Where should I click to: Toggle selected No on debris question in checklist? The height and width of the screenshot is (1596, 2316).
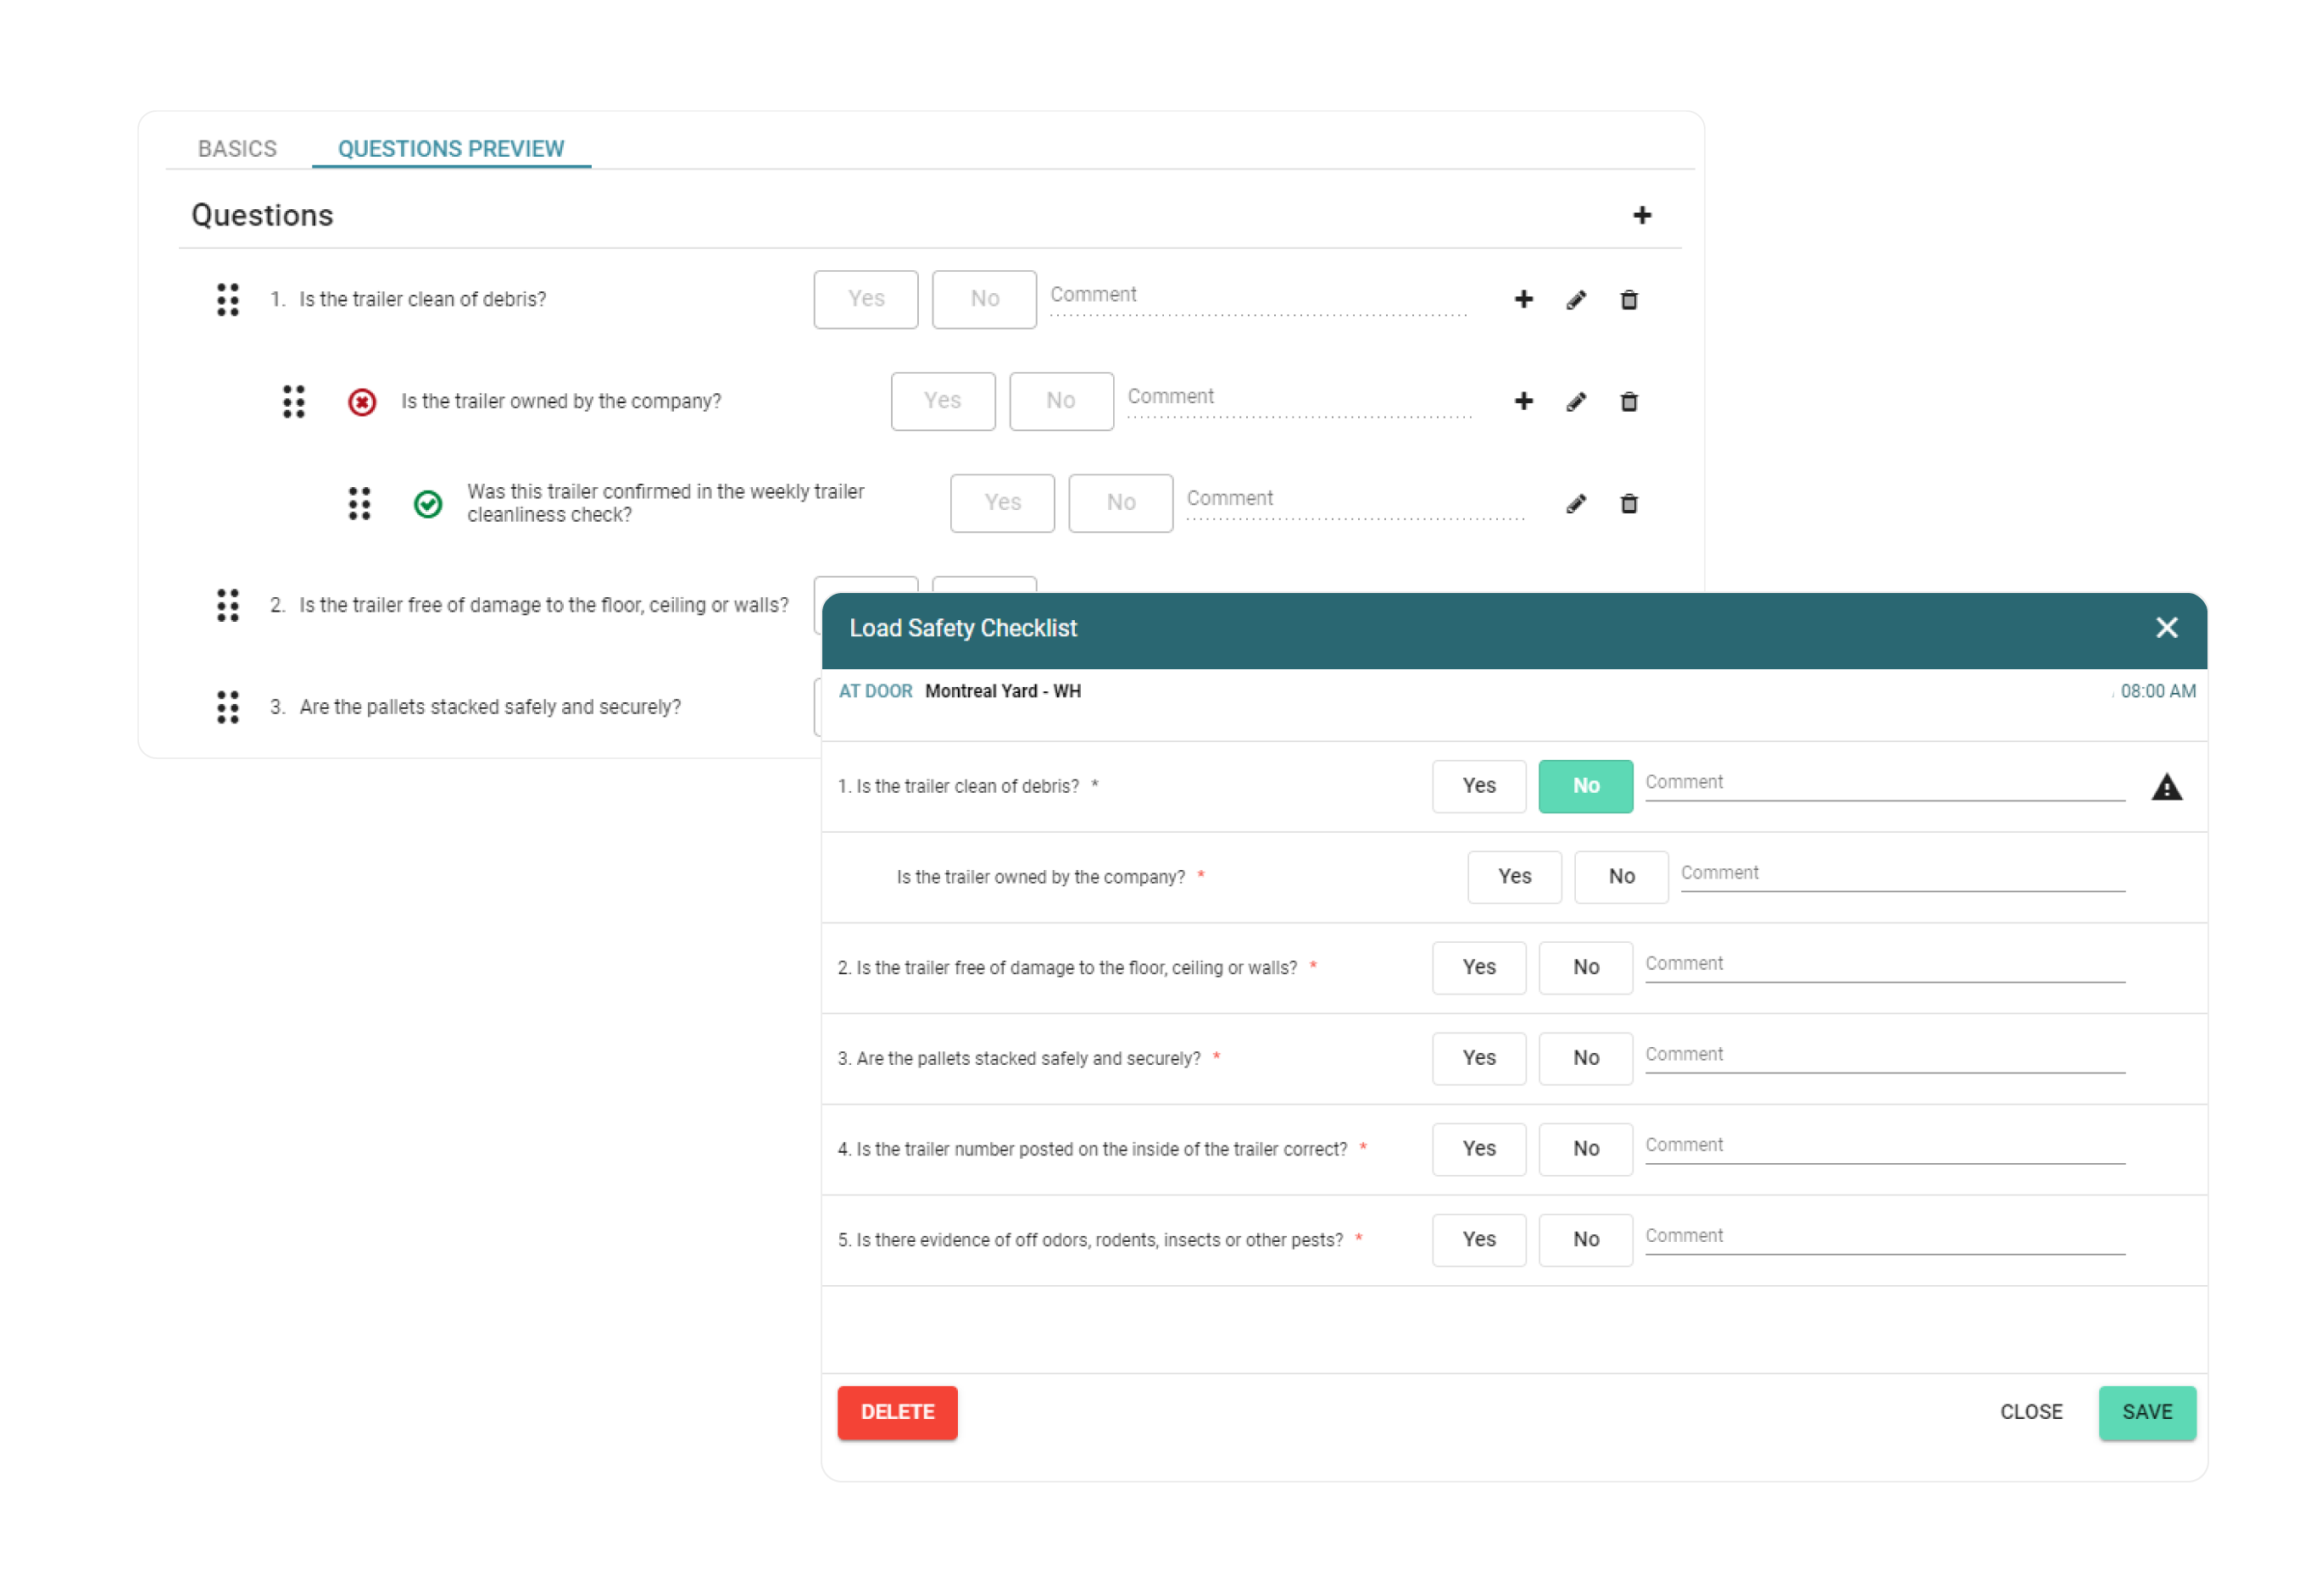(1586, 786)
